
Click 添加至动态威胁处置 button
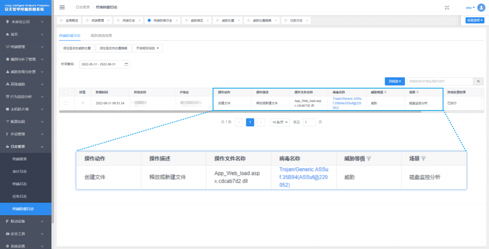point(76,48)
